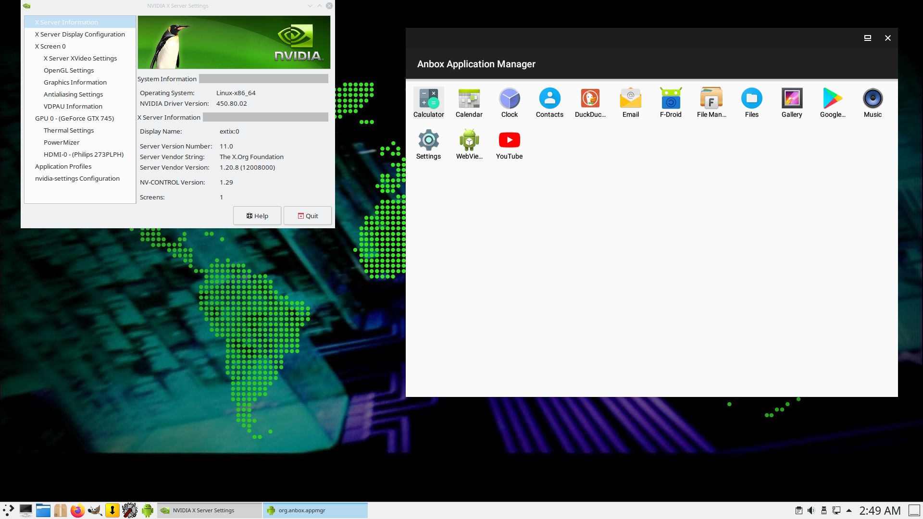Open Android Settings gear icon in Anbox

tap(428, 145)
